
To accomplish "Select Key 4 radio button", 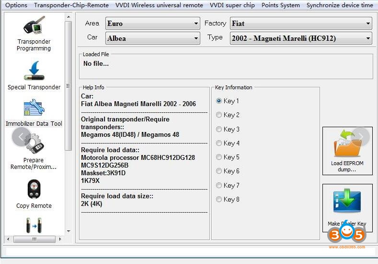I will (x=218, y=143).
